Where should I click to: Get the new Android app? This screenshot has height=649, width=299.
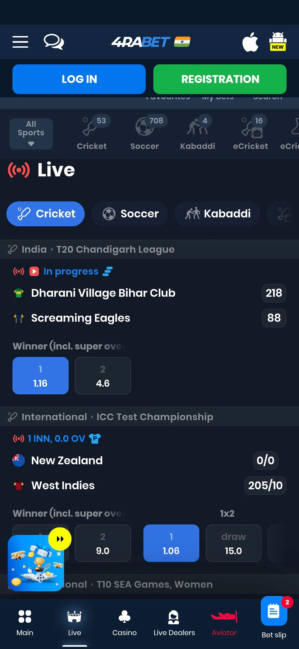[278, 42]
